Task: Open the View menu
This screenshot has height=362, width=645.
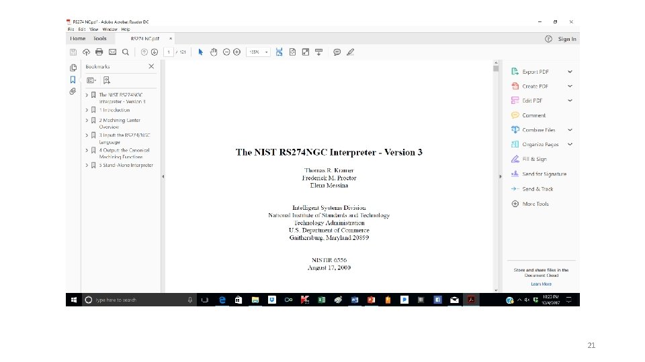Action: [x=94, y=29]
